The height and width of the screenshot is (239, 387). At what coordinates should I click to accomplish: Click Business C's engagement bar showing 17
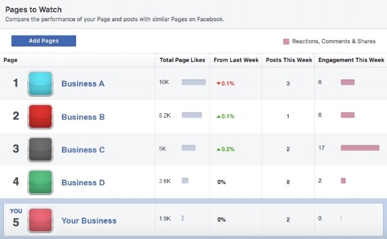360,148
